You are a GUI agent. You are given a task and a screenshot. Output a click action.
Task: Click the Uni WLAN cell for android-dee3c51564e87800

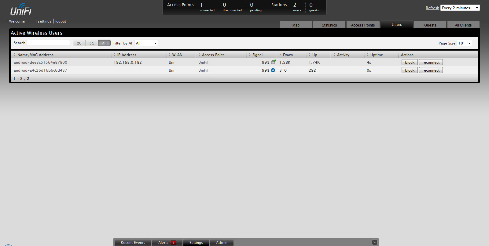(171, 62)
